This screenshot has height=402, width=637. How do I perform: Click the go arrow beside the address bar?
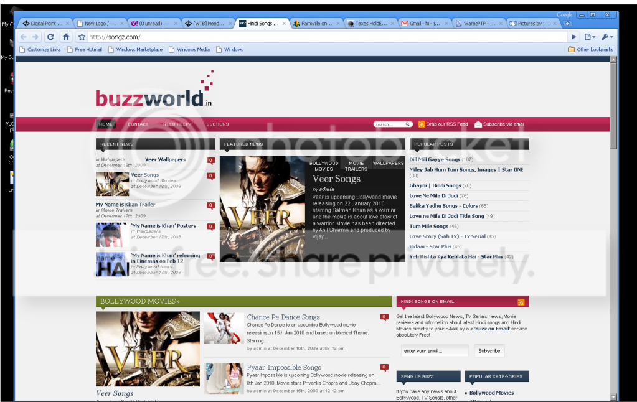tap(573, 37)
